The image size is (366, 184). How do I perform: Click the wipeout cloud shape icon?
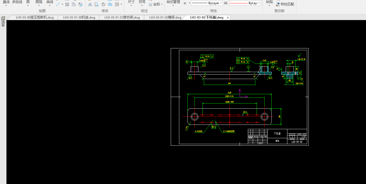pos(80,4)
